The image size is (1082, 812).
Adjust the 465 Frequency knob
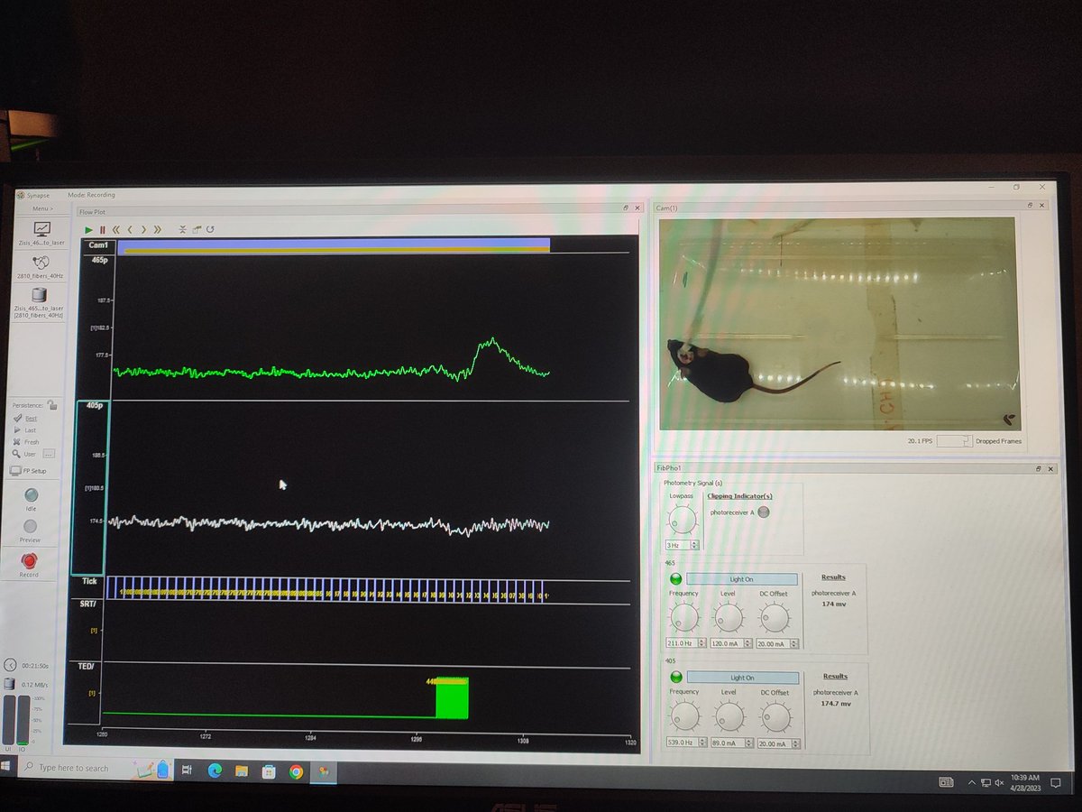click(x=684, y=618)
